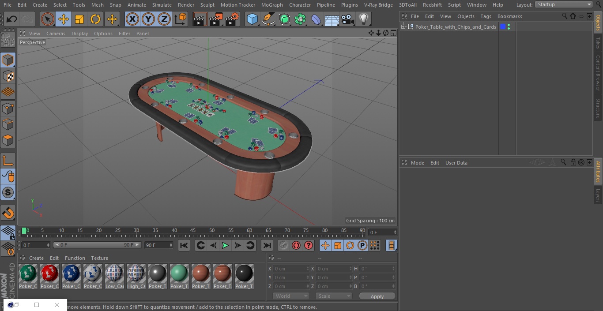Go to start of animation
This screenshot has height=311, width=603.
coord(184,245)
